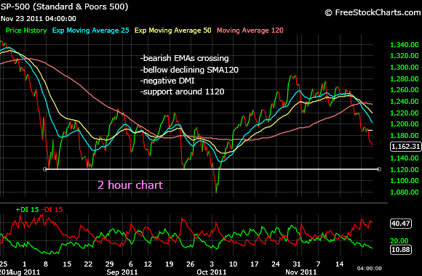
Task: Click the Nov 2011 month label
Action: 301,272
